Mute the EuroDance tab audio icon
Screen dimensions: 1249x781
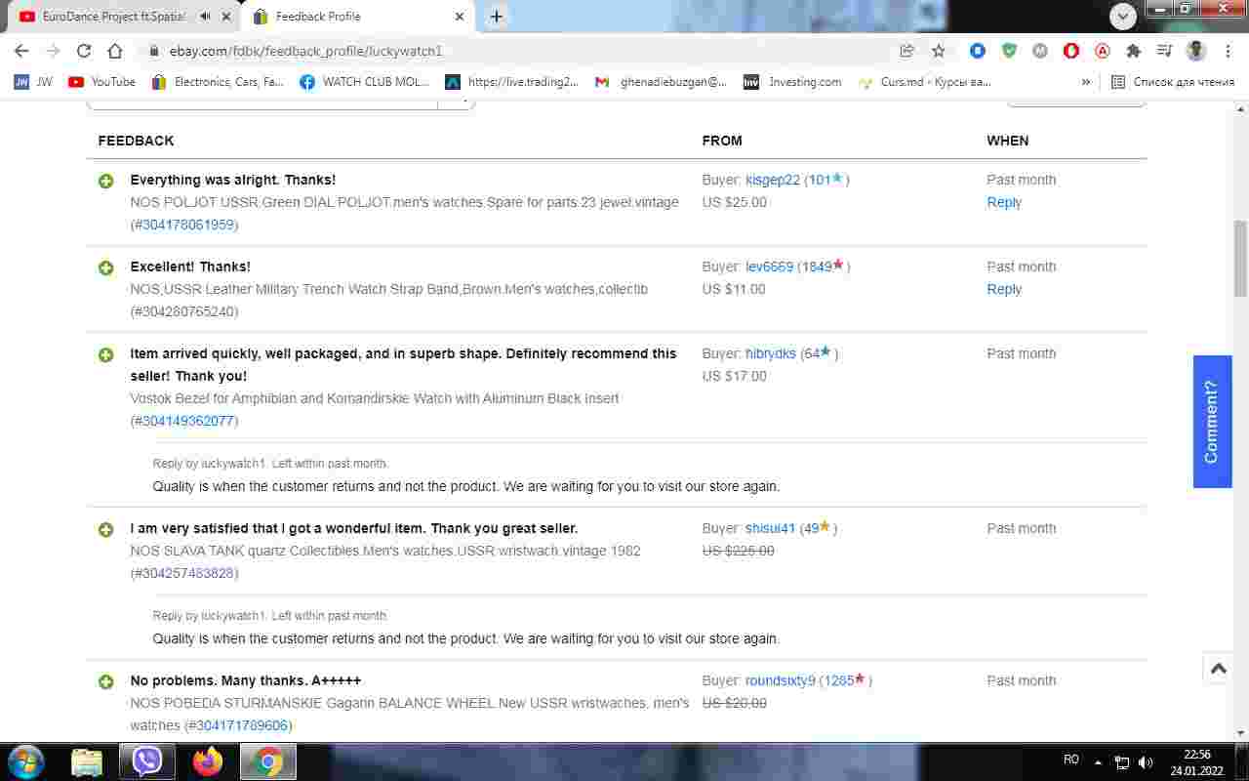coord(205,17)
